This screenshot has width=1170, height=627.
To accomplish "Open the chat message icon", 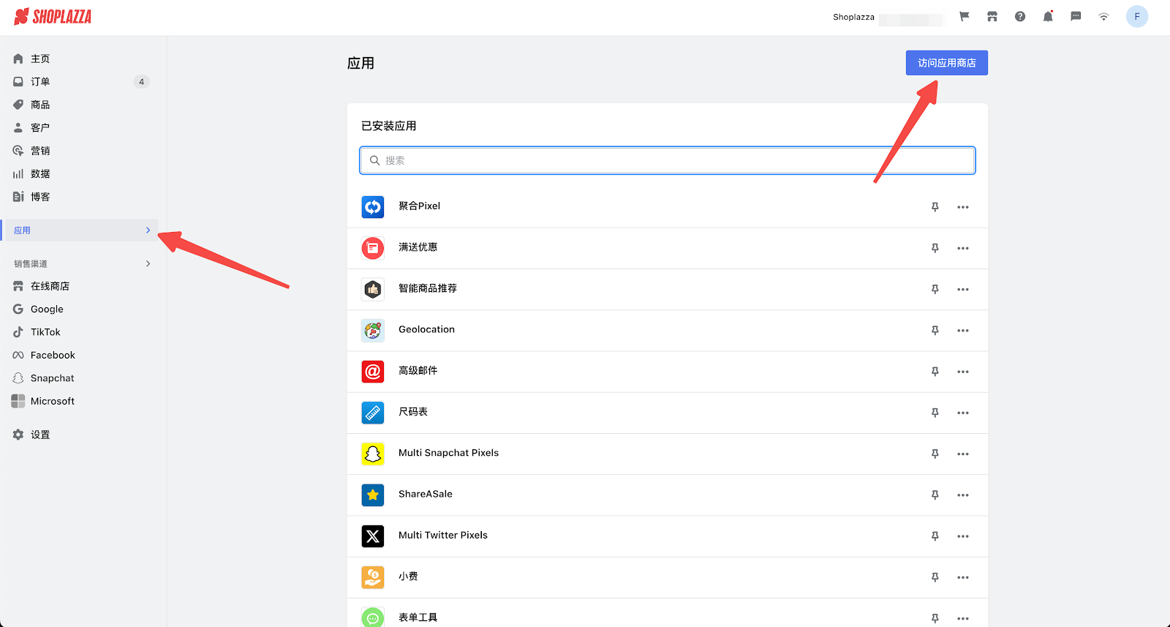I will (1076, 16).
